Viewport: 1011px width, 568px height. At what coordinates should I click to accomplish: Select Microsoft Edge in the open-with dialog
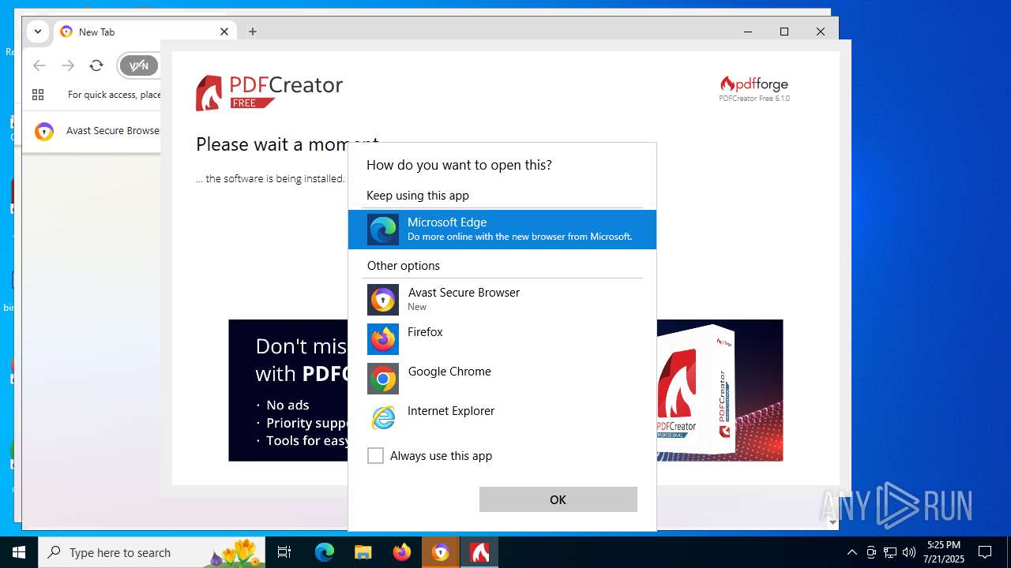(502, 230)
